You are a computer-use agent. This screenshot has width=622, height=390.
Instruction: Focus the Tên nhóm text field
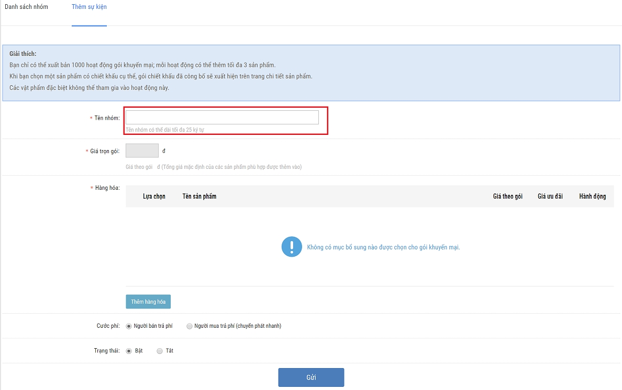click(222, 118)
